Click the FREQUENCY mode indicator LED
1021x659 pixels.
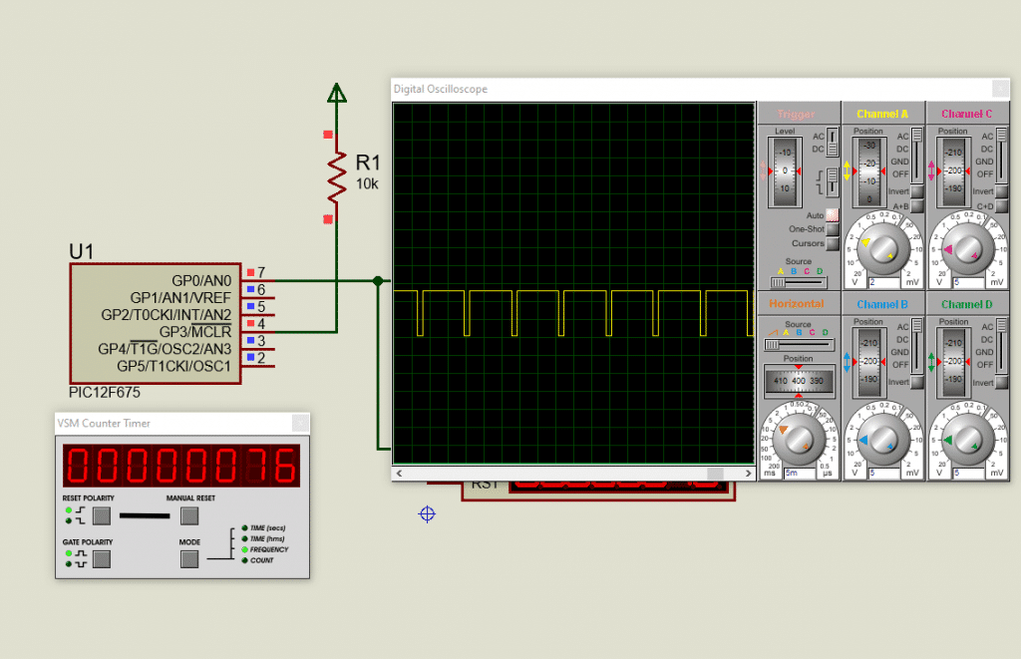point(245,549)
